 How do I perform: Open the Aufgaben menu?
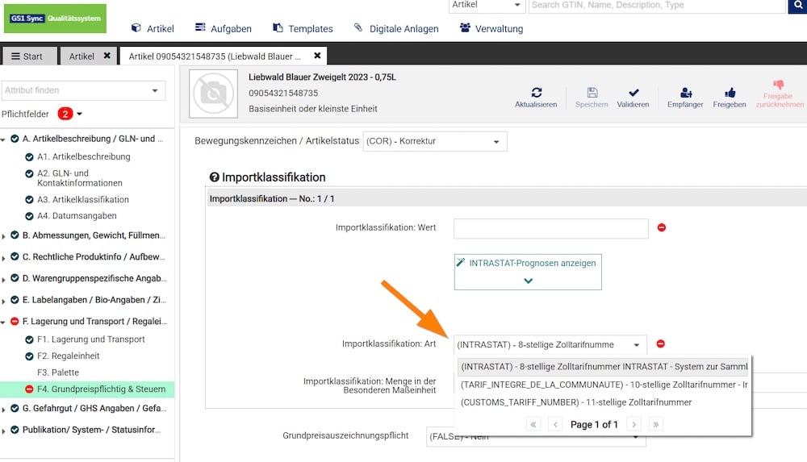[x=224, y=28]
